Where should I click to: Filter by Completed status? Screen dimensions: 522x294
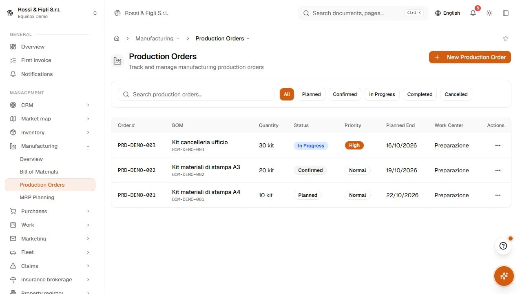click(420, 94)
